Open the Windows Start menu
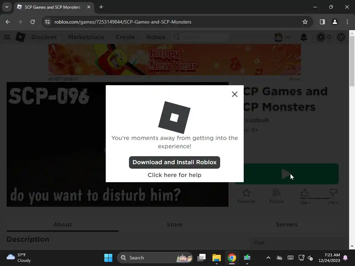The image size is (355, 266). tap(108, 258)
